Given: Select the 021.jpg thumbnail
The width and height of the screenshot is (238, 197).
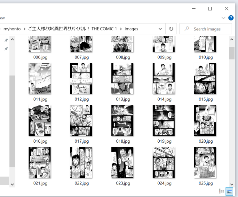Looking at the screenshot, I should pyautogui.click(x=40, y=162).
